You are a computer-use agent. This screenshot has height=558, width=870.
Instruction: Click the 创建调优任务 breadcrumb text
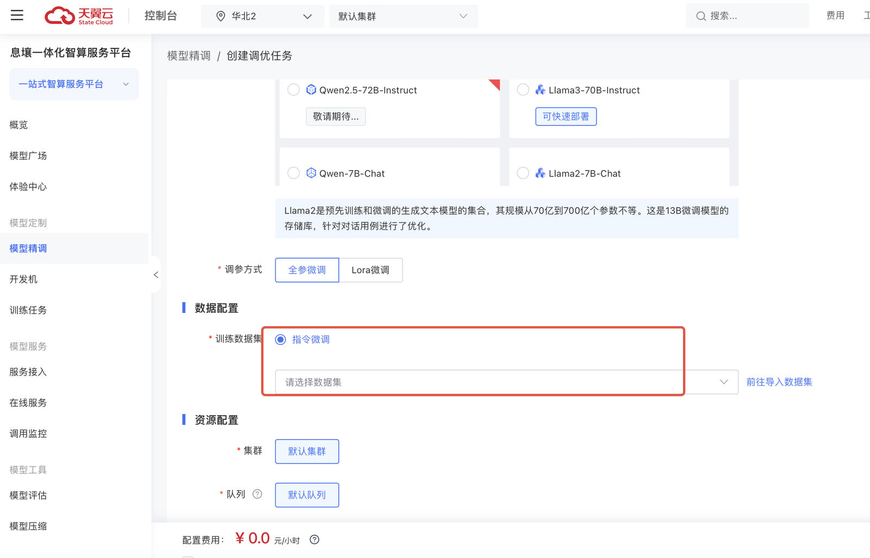click(259, 56)
